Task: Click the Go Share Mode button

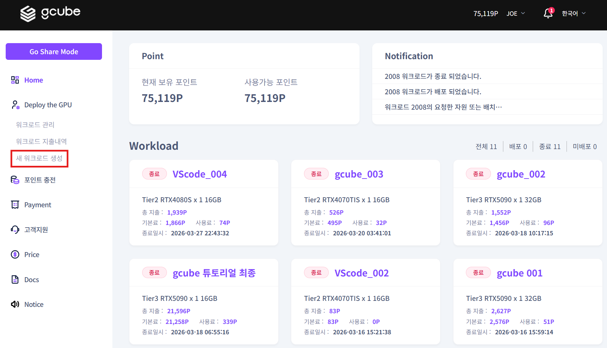Action: (54, 51)
